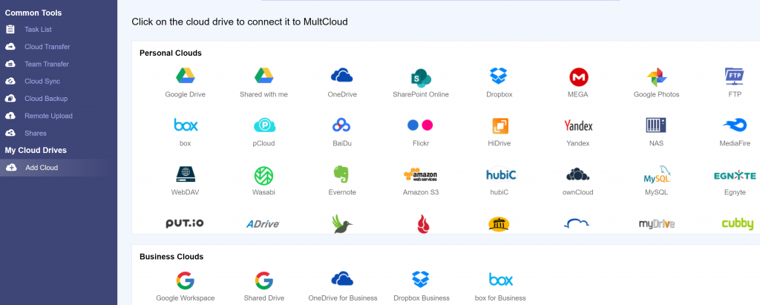
Task: Select the Shared Drive icon
Action: point(264,281)
